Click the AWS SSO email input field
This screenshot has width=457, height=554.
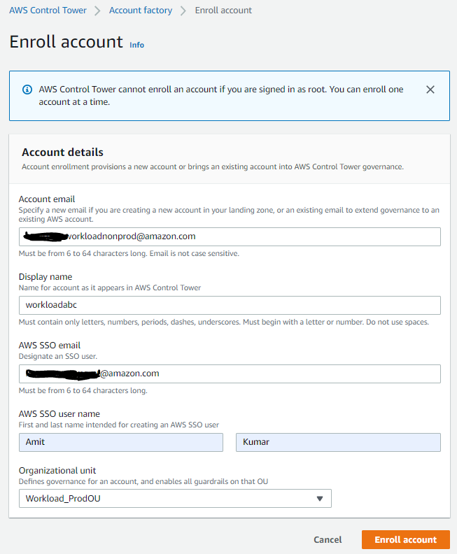(x=230, y=374)
